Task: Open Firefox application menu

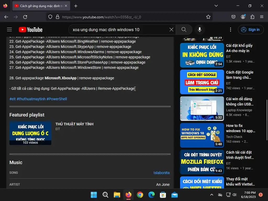Action: pos(262,17)
